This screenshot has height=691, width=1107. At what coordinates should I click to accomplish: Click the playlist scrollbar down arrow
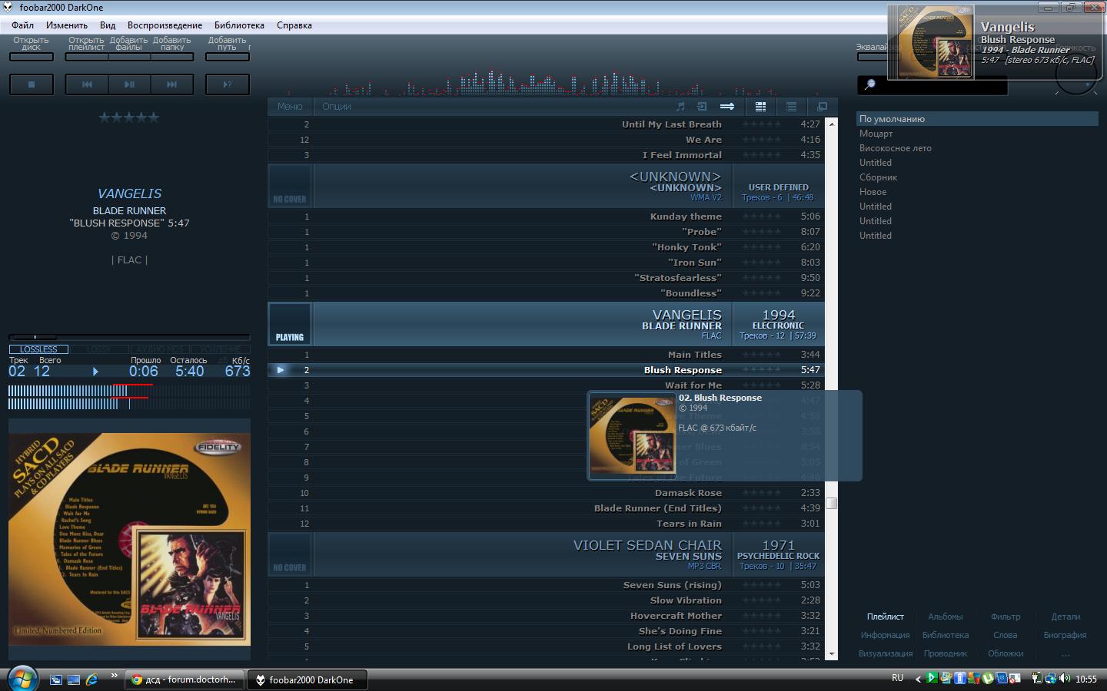[x=831, y=654]
